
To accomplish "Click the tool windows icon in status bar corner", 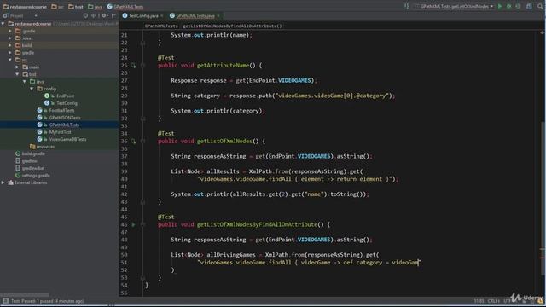I will click(x=6, y=301).
